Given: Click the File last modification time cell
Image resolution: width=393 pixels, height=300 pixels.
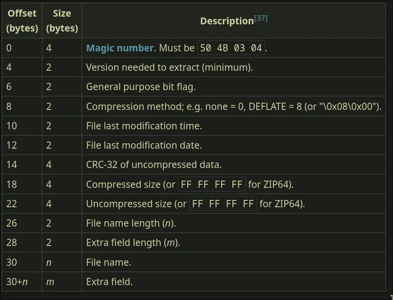Looking at the screenshot, I should click(x=144, y=126).
